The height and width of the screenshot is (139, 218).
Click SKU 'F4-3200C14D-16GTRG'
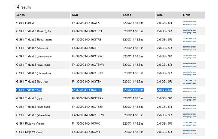point(87,31)
